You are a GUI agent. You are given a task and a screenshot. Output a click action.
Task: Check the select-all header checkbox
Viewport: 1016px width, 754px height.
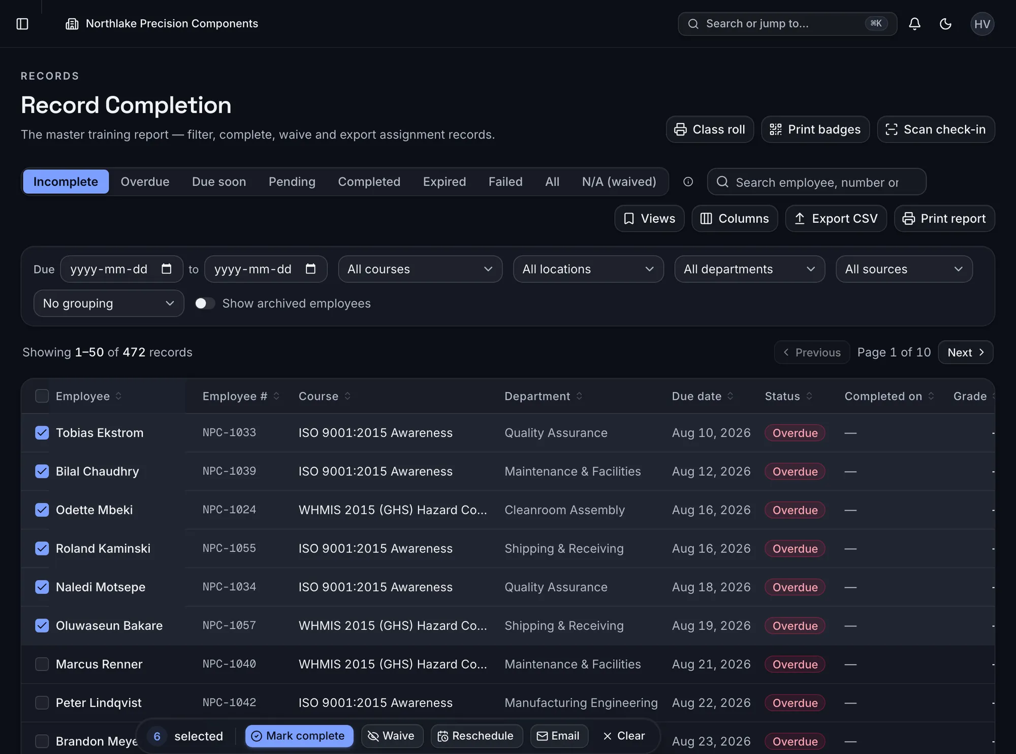(x=42, y=396)
